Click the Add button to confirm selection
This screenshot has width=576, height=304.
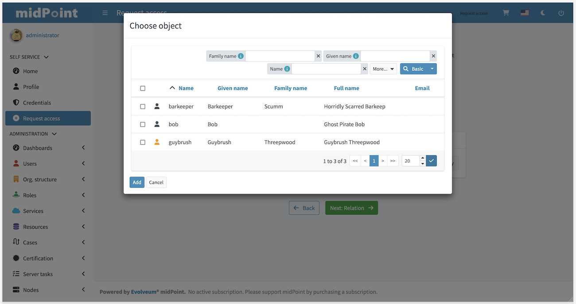(x=136, y=182)
